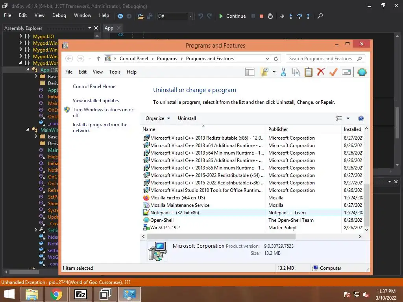Refresh the Programs and Features address bar
The image size is (403, 302).
[276, 59]
